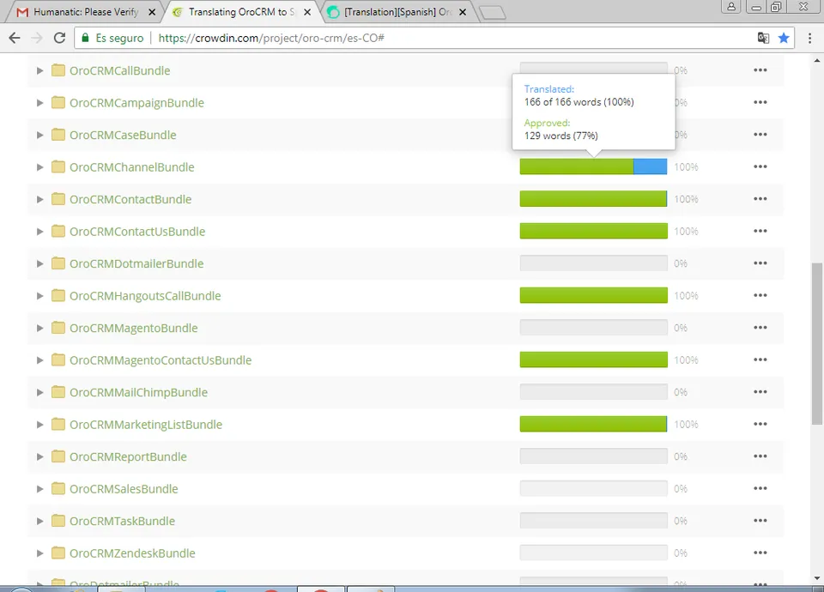Close the Humanatic Gmail tab
Screen dimensions: 824x592
152,12
